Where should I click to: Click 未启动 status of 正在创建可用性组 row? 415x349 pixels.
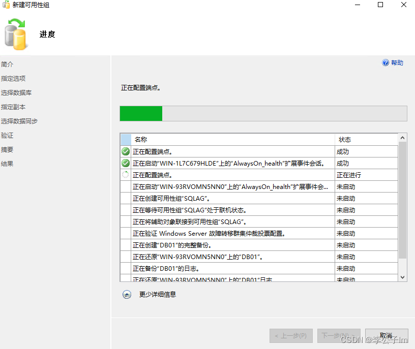366,198
